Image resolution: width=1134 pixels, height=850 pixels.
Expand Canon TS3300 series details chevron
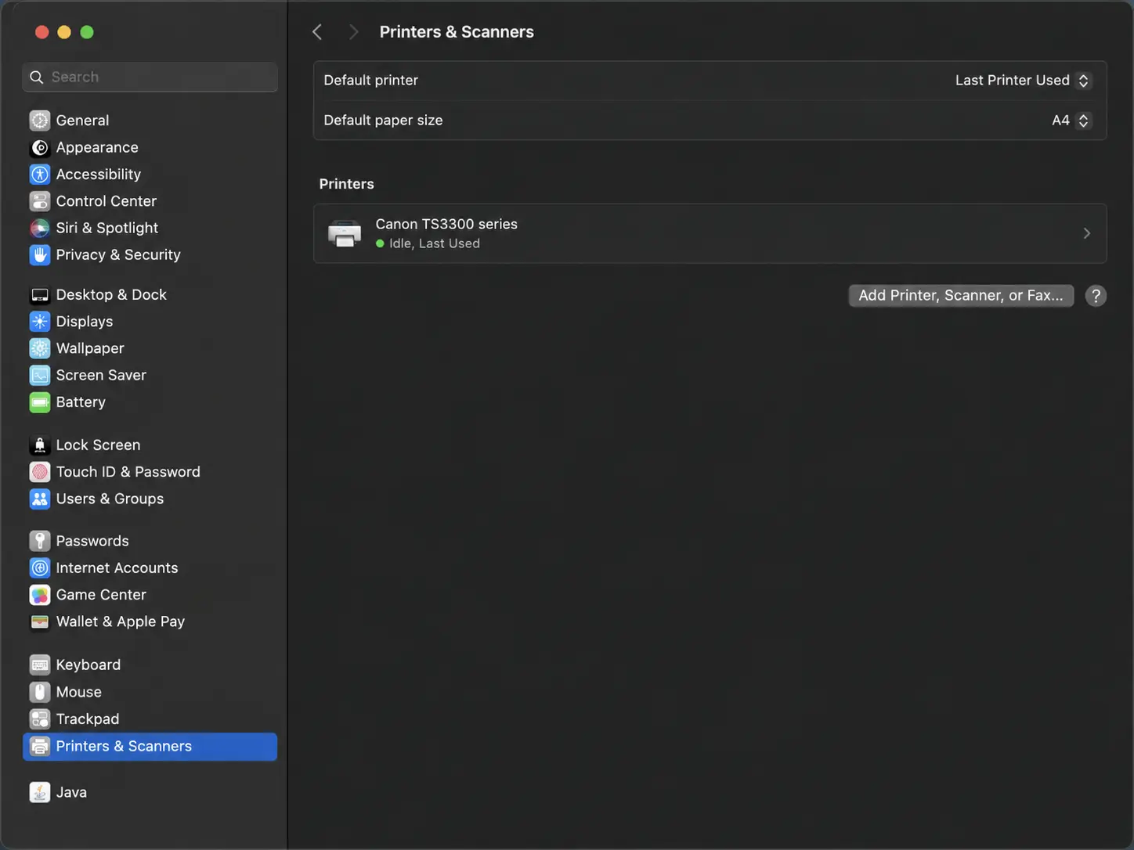(1086, 233)
